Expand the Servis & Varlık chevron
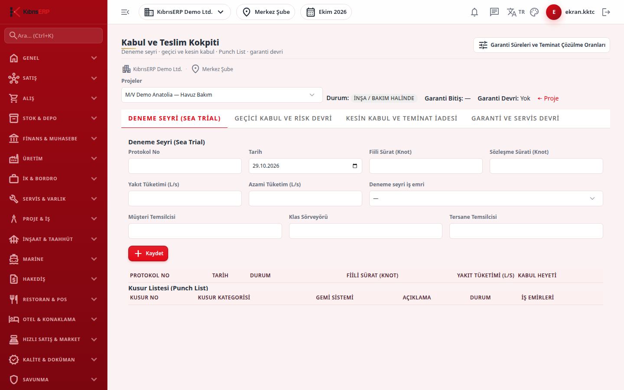 pyautogui.click(x=94, y=199)
